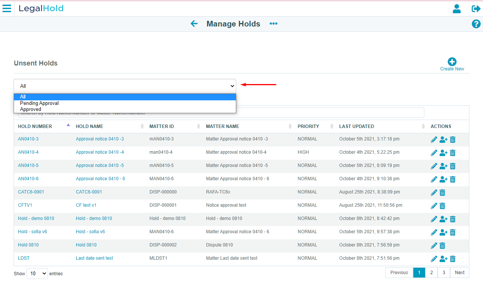Sort table by Hold Number column
This screenshot has width=483, height=287.
click(x=44, y=126)
